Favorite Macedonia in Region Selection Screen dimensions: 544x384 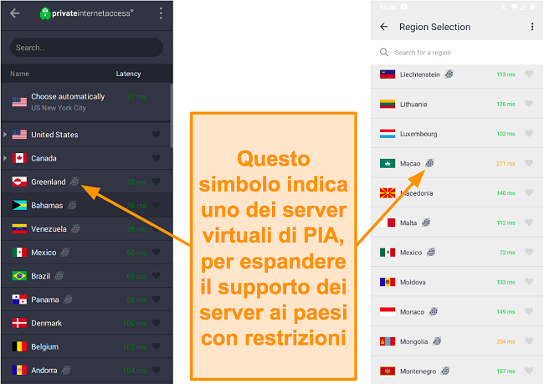[x=529, y=193]
